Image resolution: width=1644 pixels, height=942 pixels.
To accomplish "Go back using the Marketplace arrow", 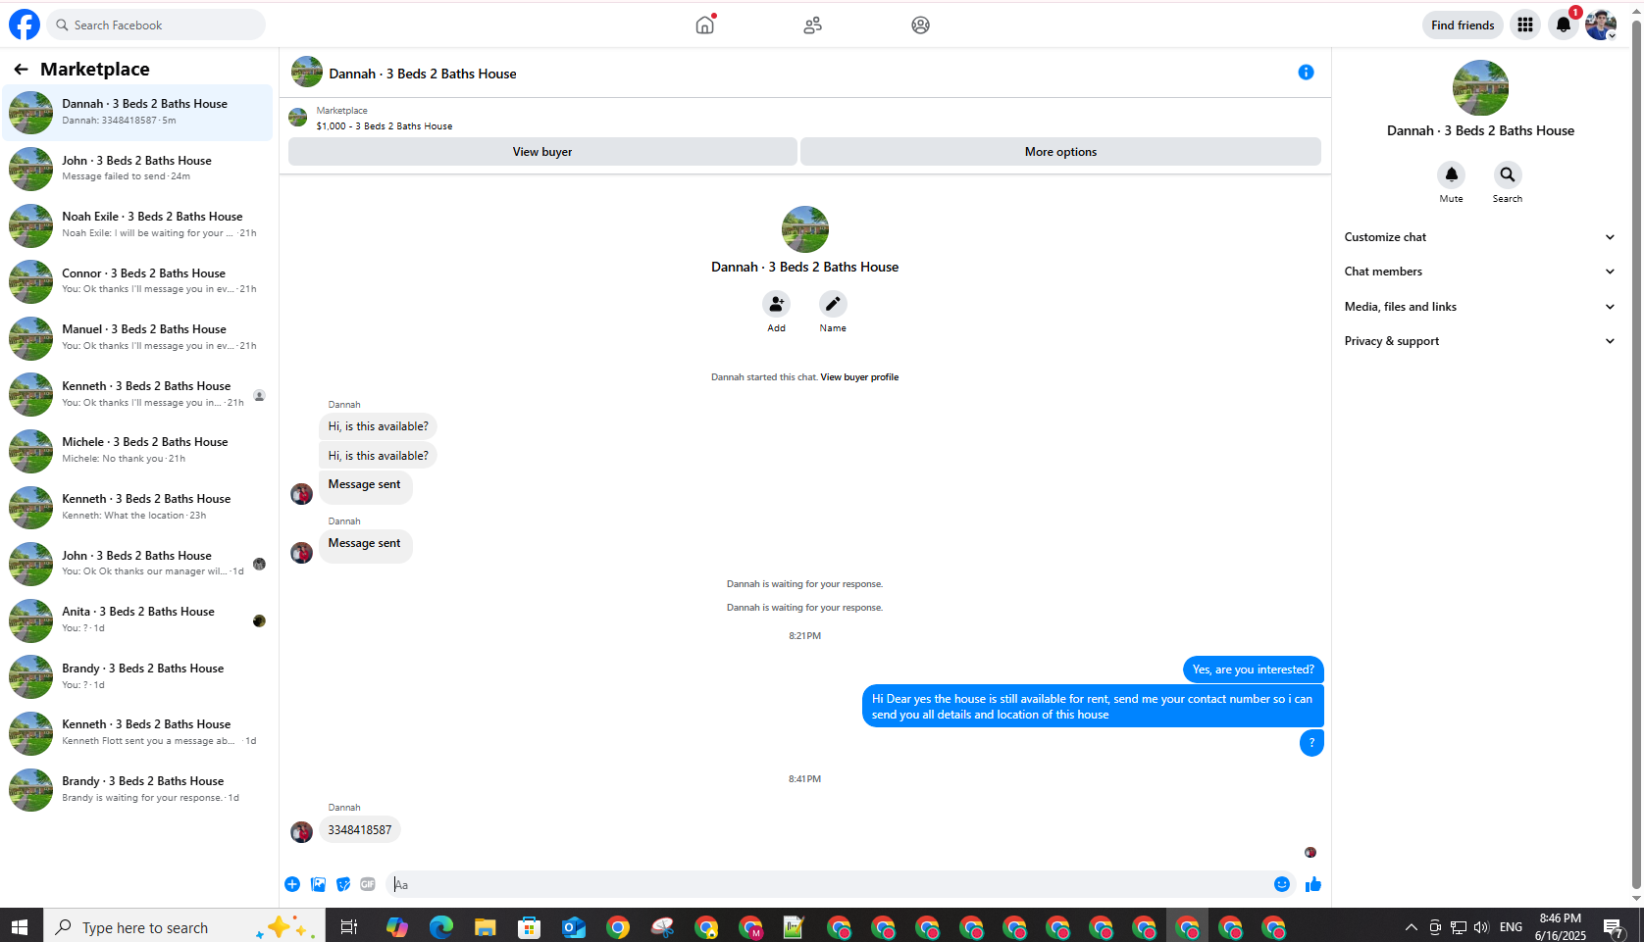I will (x=21, y=69).
